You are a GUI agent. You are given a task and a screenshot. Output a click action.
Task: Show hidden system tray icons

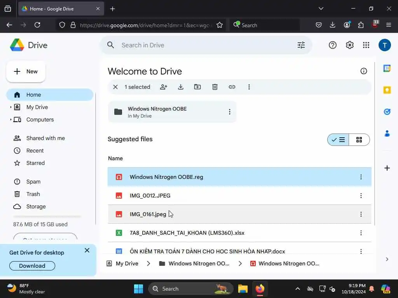[x=297, y=289]
